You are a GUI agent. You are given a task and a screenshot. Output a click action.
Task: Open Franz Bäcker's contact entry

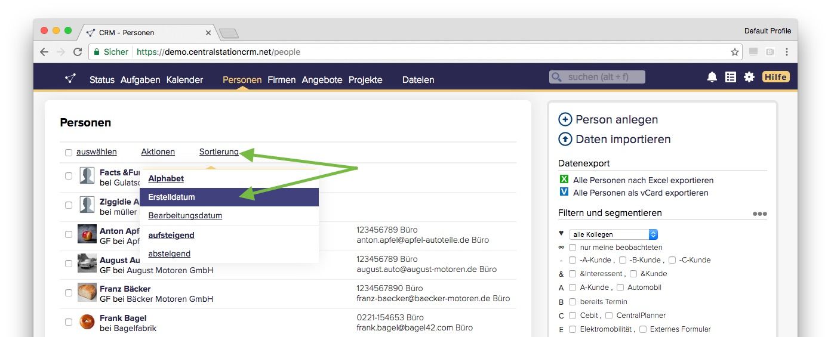click(125, 289)
